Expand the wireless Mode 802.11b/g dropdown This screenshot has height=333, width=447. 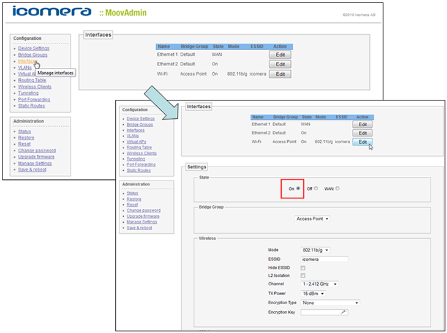point(315,250)
